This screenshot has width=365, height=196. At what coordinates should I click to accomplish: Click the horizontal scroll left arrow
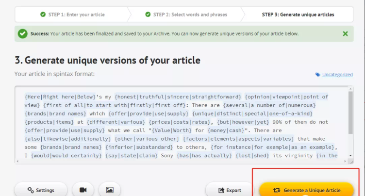(x=18, y=161)
